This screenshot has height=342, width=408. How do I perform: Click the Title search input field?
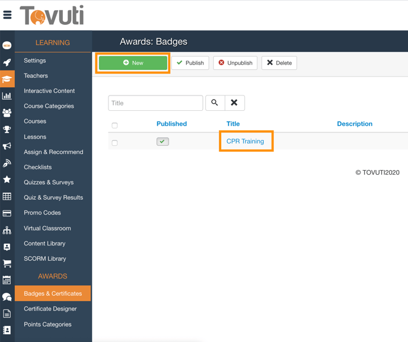coord(155,103)
